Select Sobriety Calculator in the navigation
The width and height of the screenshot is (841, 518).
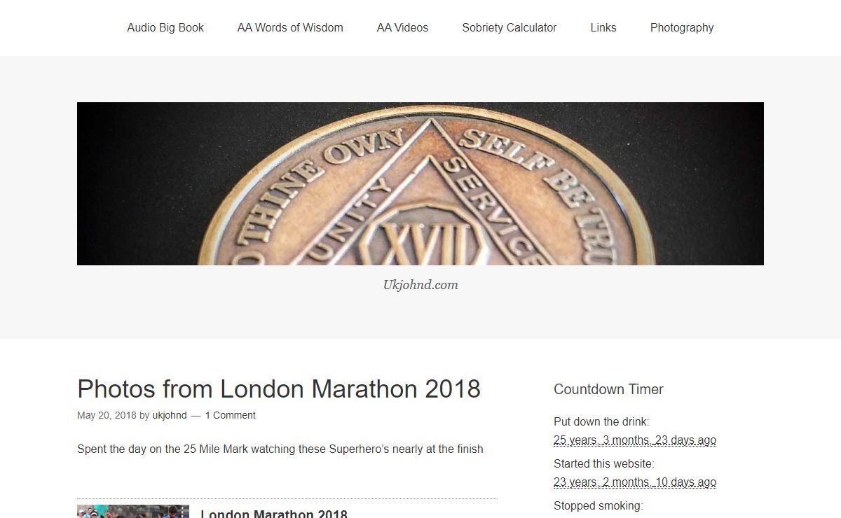click(510, 28)
